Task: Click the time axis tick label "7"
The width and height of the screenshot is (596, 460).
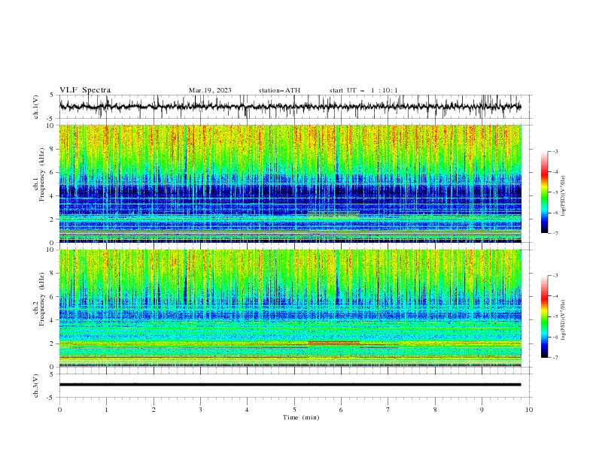Action: pos(388,410)
